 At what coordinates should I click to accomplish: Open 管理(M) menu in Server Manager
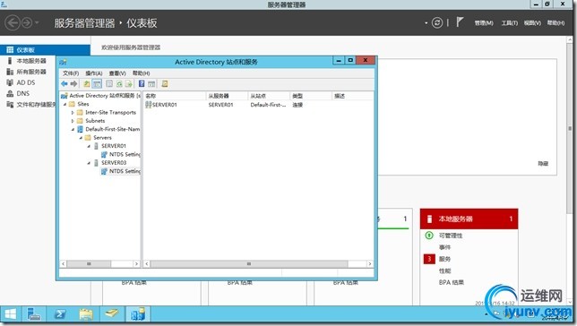(x=484, y=22)
